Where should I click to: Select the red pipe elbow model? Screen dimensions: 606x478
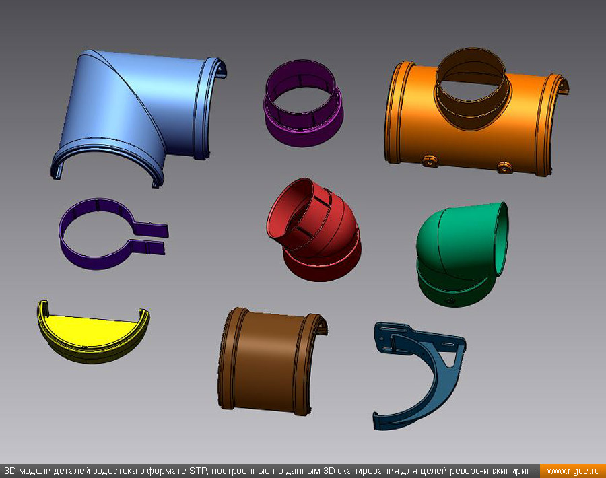(x=314, y=230)
